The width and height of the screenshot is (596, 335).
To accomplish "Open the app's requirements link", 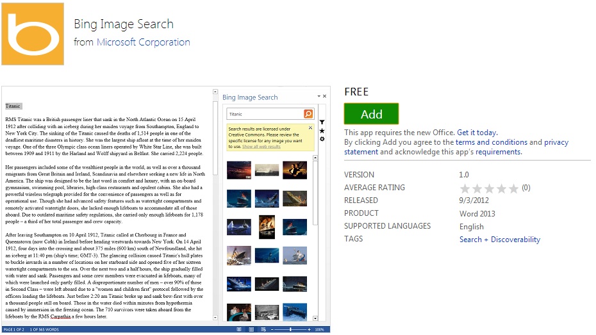I will [499, 152].
